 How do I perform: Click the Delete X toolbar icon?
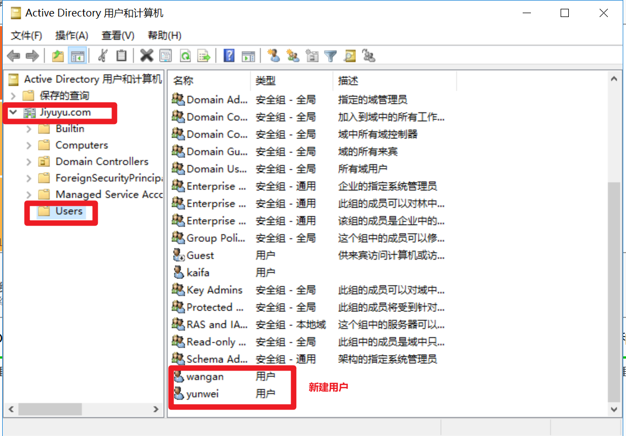click(x=147, y=56)
